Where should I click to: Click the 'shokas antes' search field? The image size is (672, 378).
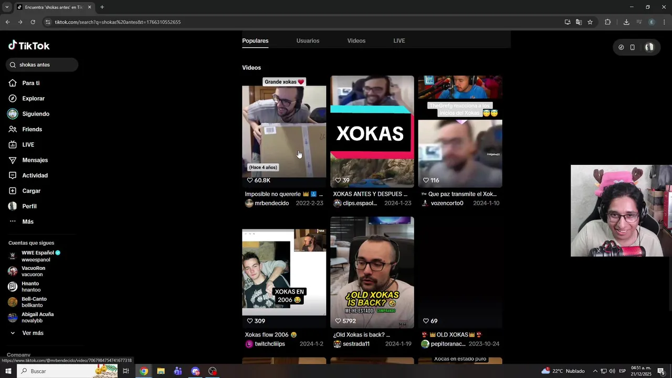point(42,65)
